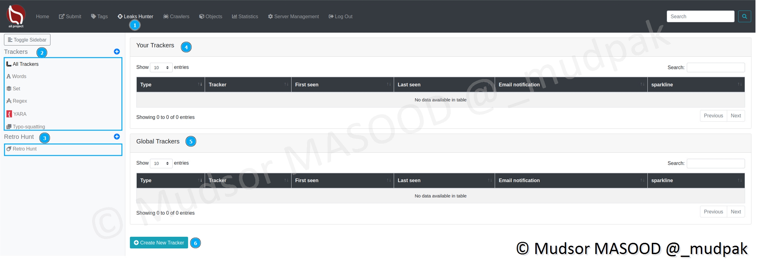Toggle the sidebar visibility
Viewport: 759px width, 263px height.
click(27, 40)
